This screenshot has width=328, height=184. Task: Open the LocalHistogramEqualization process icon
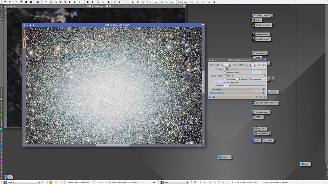(x=265, y=103)
